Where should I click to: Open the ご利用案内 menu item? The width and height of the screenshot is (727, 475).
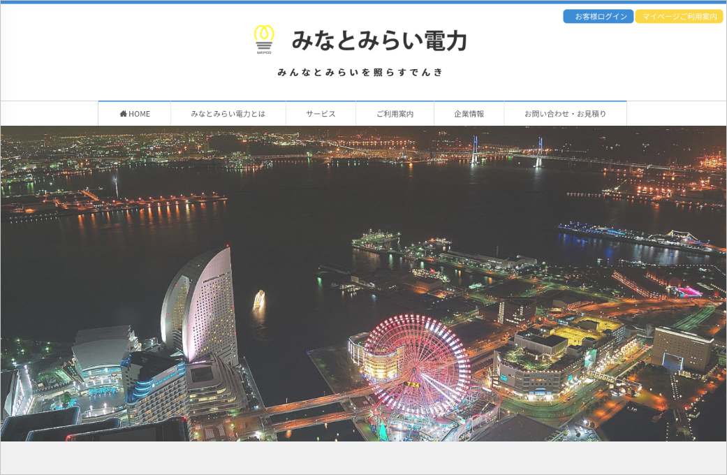point(395,114)
